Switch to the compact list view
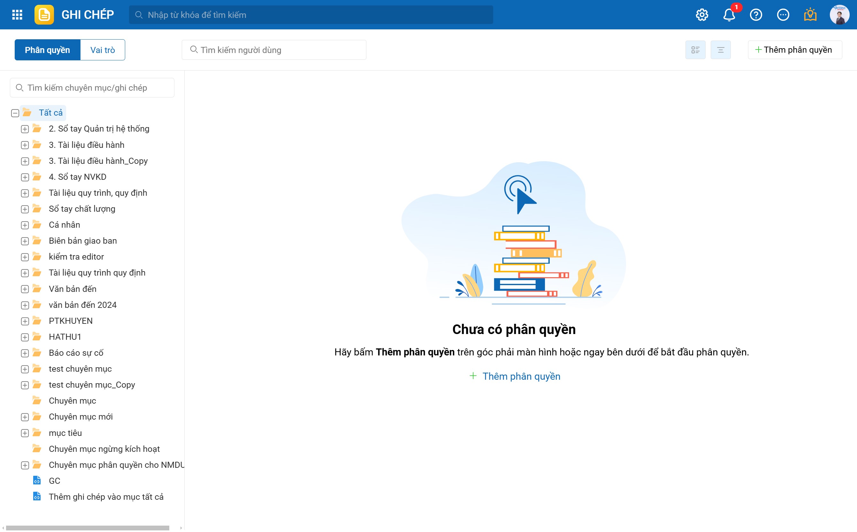This screenshot has height=532, width=857. click(x=720, y=50)
